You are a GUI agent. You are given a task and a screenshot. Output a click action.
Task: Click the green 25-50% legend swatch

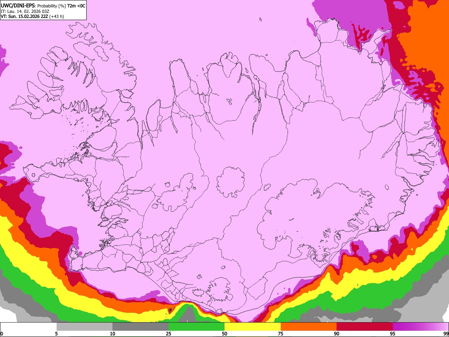pos(196,327)
